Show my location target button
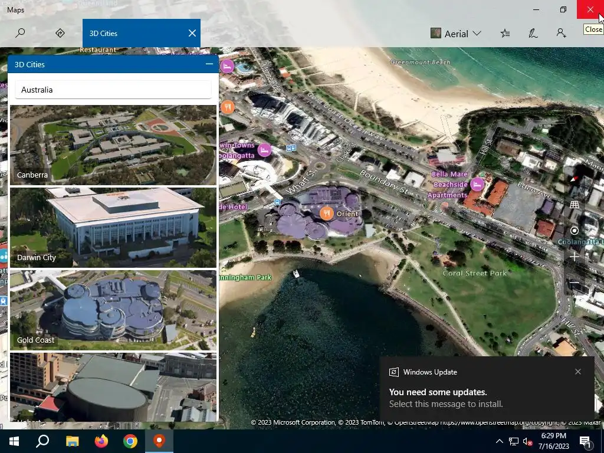Viewport: 604px width, 453px height. coord(575,231)
